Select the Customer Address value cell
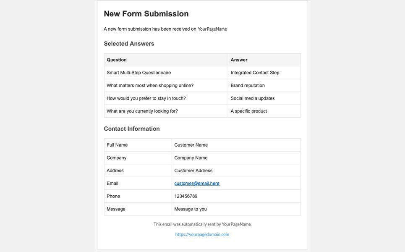Viewport: 405px width, 252px height. pos(193,171)
